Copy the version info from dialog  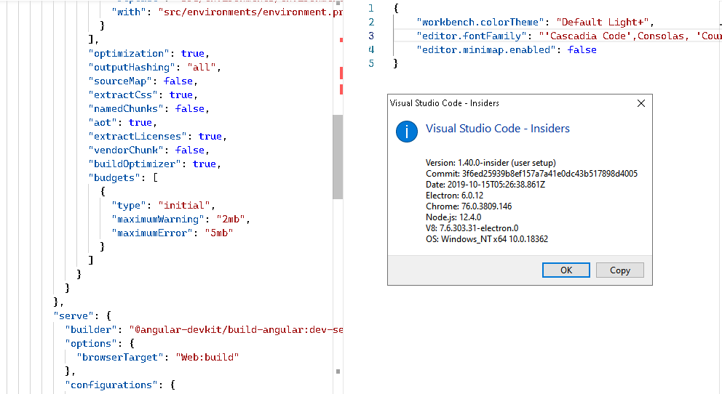(x=620, y=270)
